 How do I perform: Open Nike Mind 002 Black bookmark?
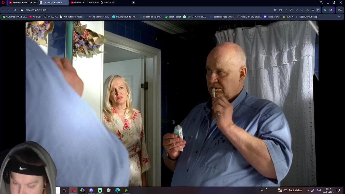[x=249, y=17]
